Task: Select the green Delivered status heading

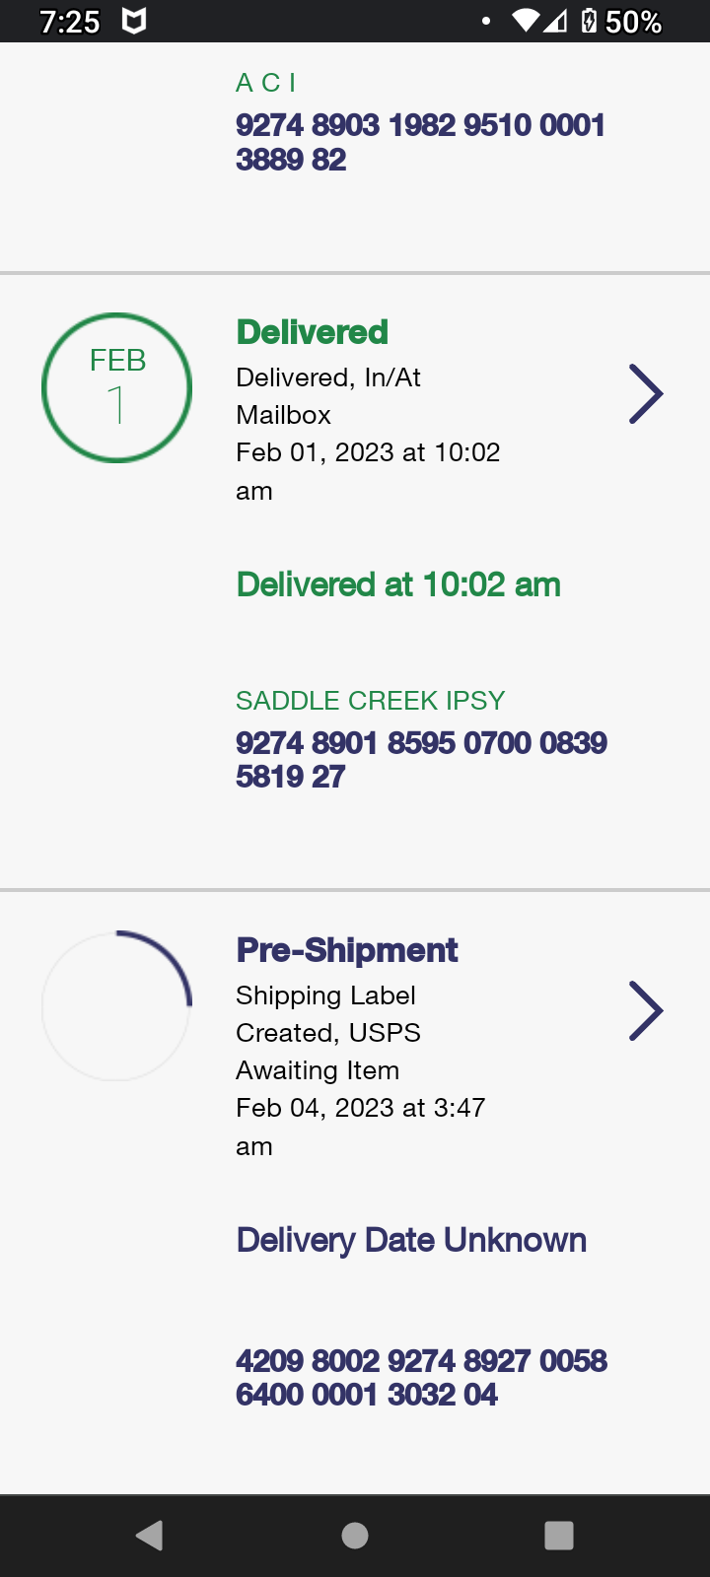Action: (313, 332)
